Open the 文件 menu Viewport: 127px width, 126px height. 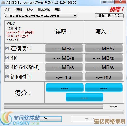tap(8, 10)
